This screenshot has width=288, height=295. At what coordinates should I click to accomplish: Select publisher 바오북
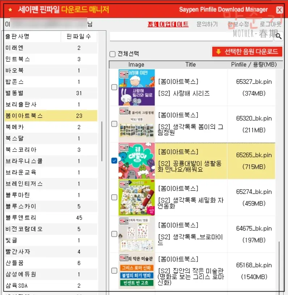(51, 70)
